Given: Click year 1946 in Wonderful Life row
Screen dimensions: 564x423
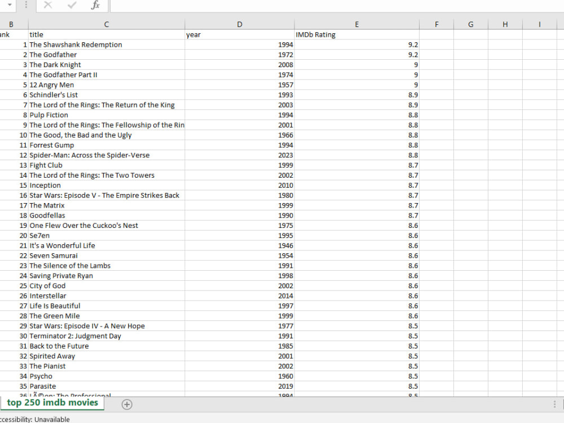Looking at the screenshot, I should [x=240, y=246].
